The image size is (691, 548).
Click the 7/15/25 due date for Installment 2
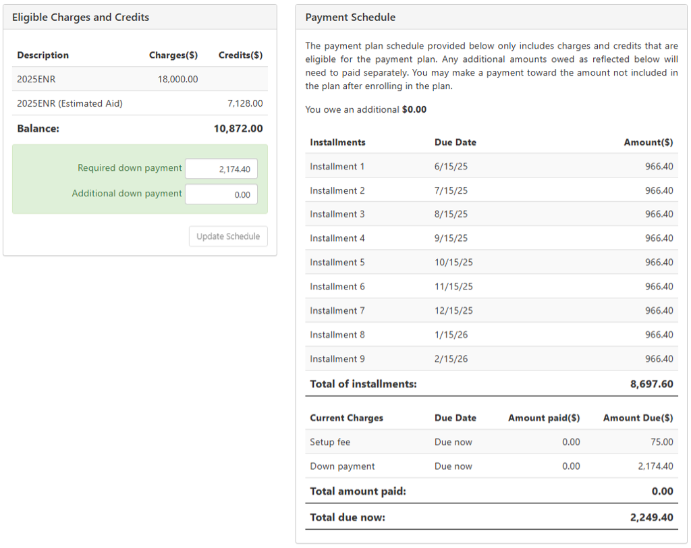[451, 190]
